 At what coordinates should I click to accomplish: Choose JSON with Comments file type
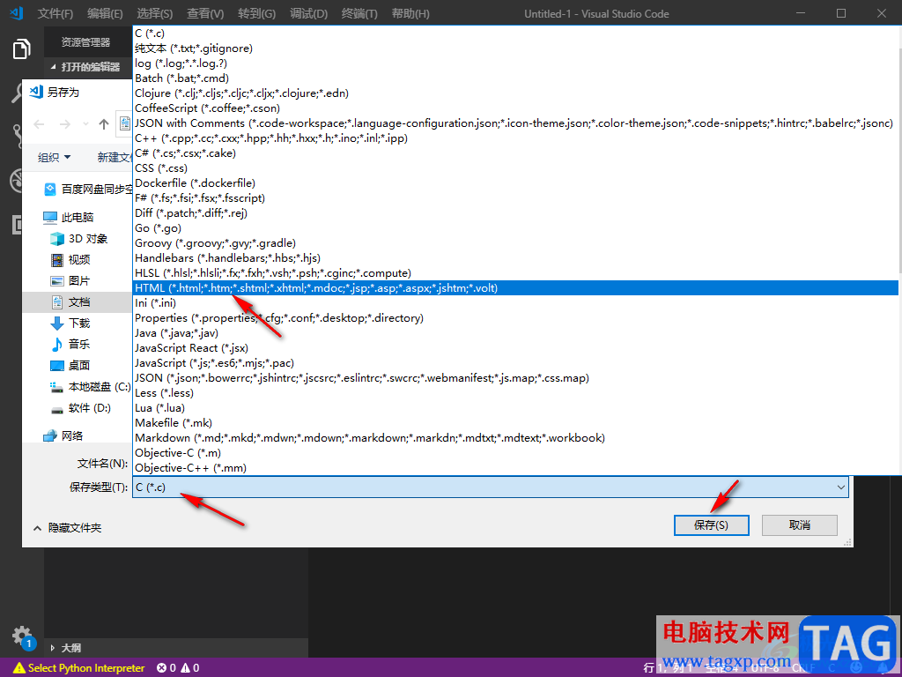point(515,123)
